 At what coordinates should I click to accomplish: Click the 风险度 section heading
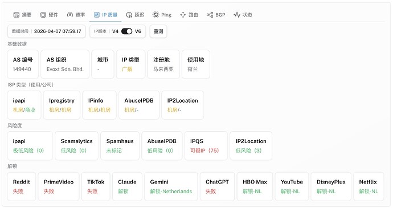click(15, 125)
